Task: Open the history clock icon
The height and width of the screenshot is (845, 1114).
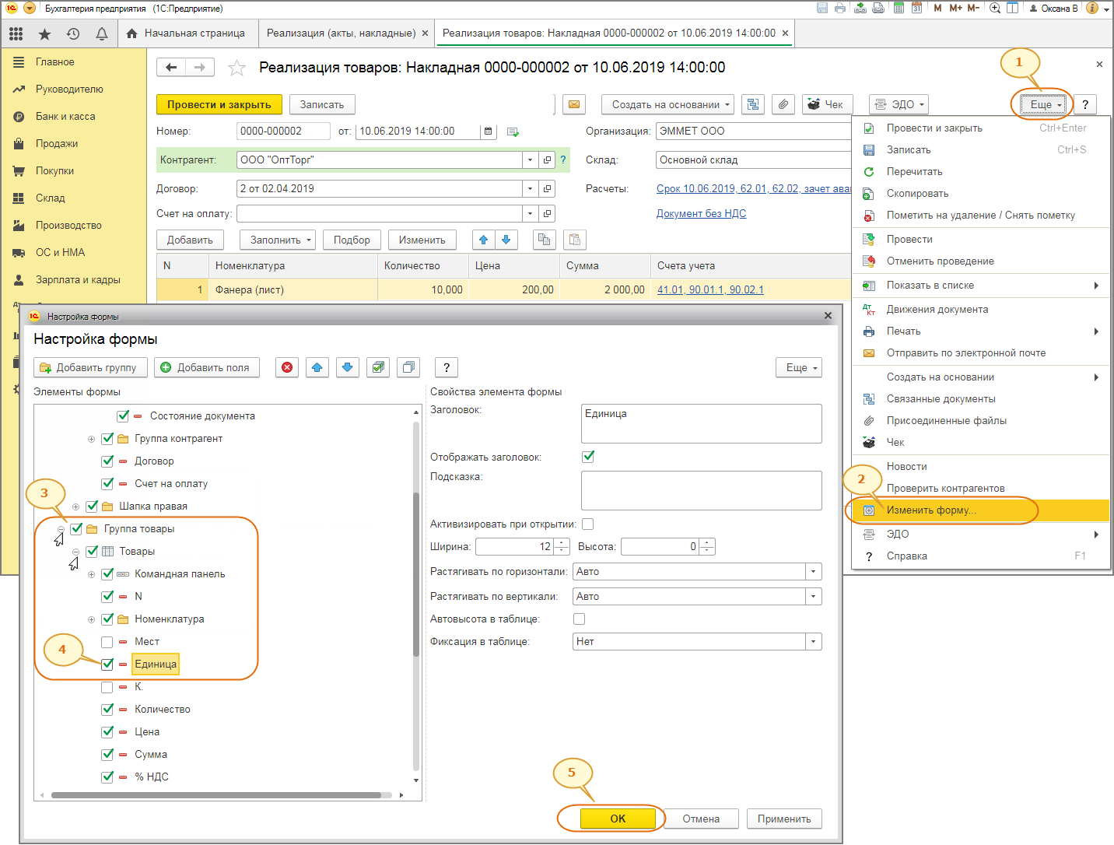Action: point(73,33)
